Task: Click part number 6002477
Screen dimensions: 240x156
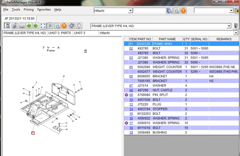Action: (x=144, y=72)
